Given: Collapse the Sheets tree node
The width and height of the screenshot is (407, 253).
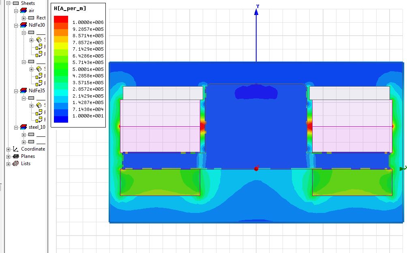Looking at the screenshot, I should (x=8, y=3).
